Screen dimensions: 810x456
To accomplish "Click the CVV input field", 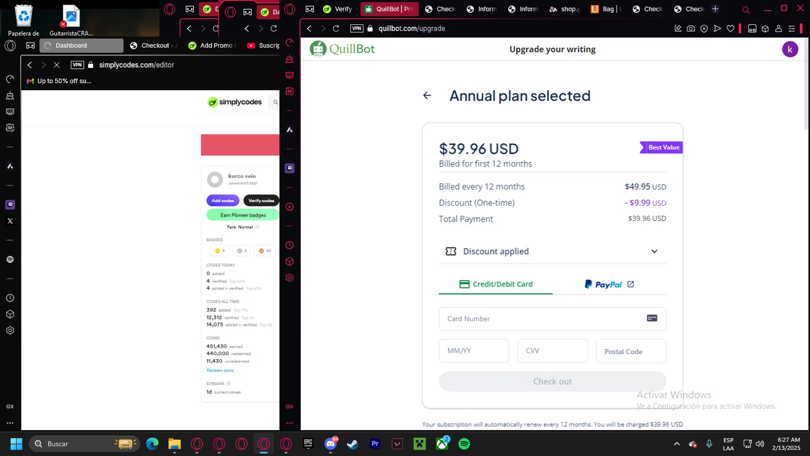I will point(552,351).
